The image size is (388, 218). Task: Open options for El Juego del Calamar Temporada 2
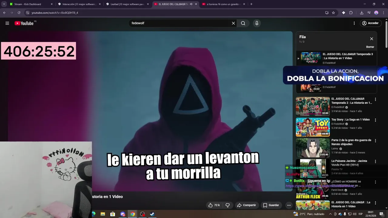(375, 99)
